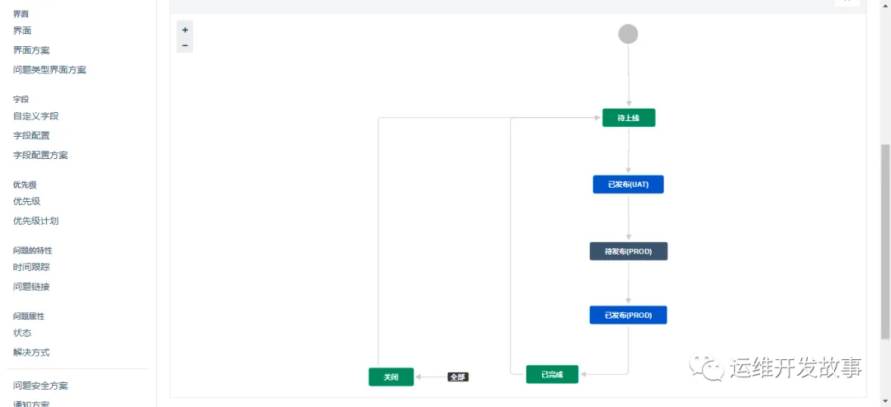Open 优先级计划 link
Screen dimensions: 891x407
(x=35, y=221)
